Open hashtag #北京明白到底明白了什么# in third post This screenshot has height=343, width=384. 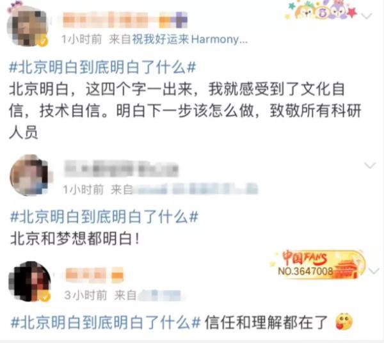[x=106, y=322]
